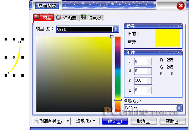Screen dimensions: 189x130
Task: Close the 标准填充 dialog with red X
Action: click(180, 6)
